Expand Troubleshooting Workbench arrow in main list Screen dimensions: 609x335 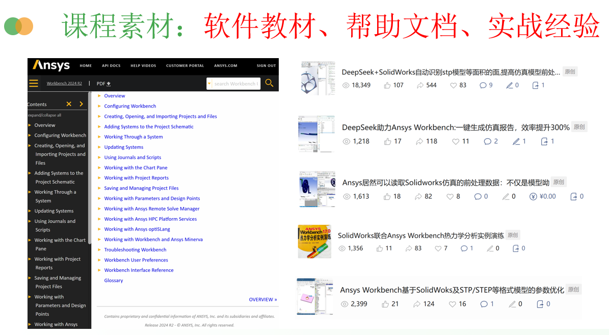click(99, 249)
